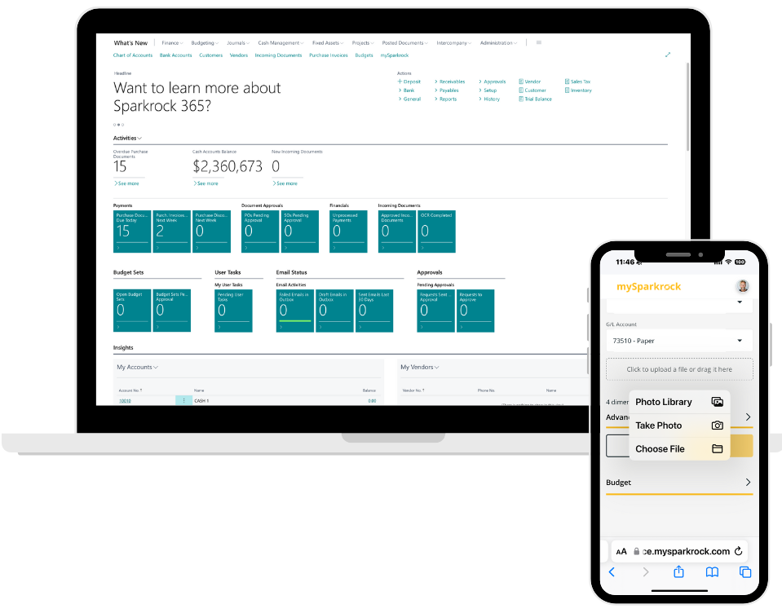Open the POs Pending Approval tile
This screenshot has width=782, height=613.
click(x=260, y=232)
